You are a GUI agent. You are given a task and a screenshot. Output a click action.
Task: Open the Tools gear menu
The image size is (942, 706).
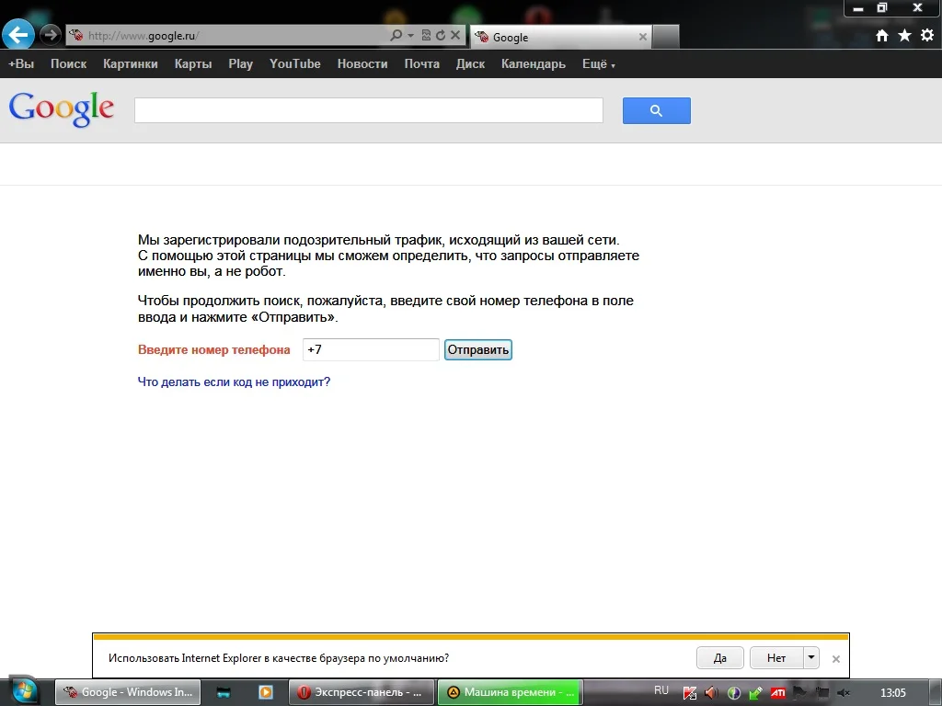point(927,36)
